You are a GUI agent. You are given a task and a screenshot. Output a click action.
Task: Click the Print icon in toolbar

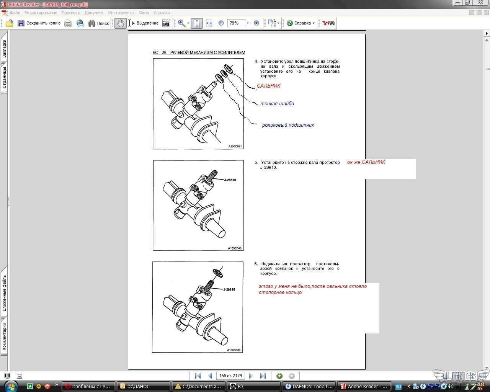point(68,23)
